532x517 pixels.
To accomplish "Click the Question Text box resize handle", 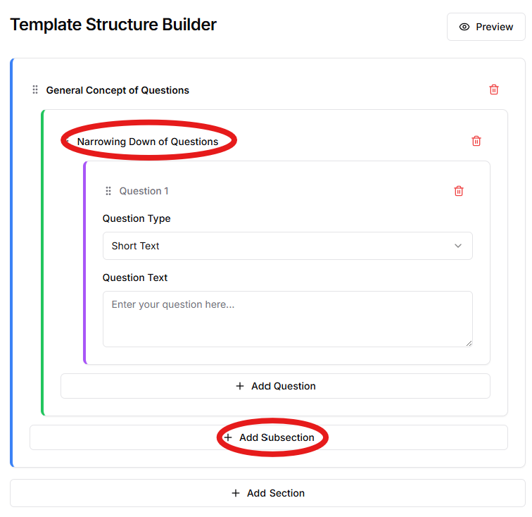I will click(469, 343).
